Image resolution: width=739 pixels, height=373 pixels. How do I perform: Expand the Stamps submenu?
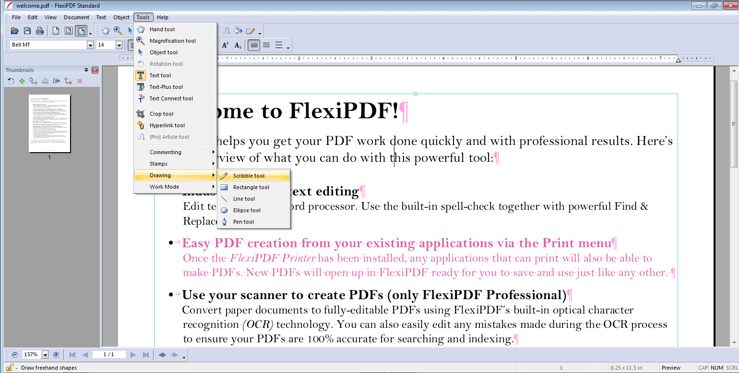pyautogui.click(x=175, y=164)
